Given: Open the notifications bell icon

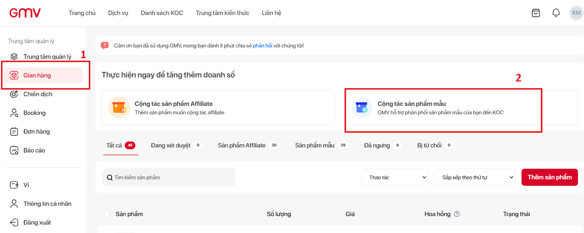Looking at the screenshot, I should [x=556, y=13].
